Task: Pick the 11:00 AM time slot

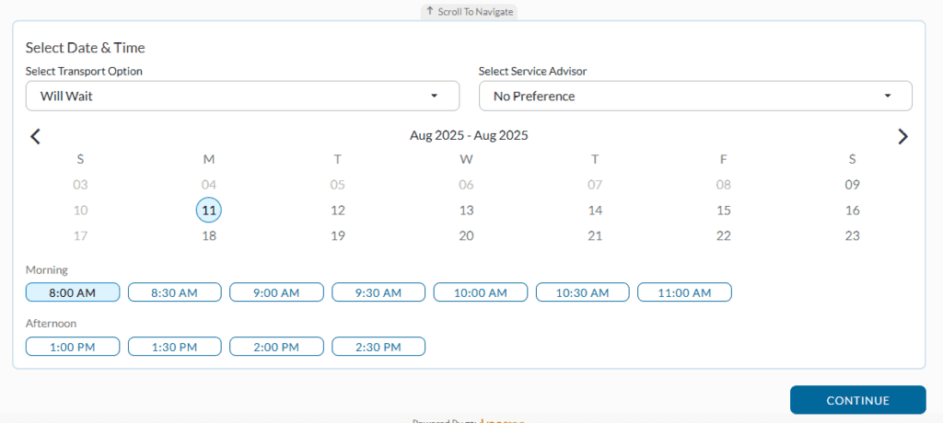Action: pyautogui.click(x=684, y=292)
